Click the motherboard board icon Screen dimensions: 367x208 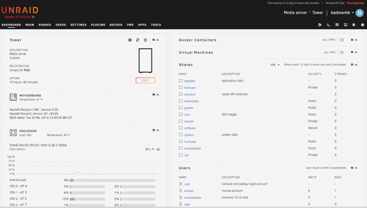click(x=13, y=97)
